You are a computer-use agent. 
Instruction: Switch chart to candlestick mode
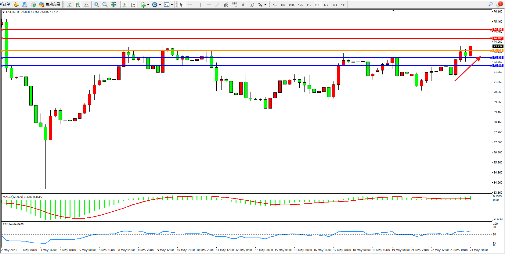click(78, 5)
